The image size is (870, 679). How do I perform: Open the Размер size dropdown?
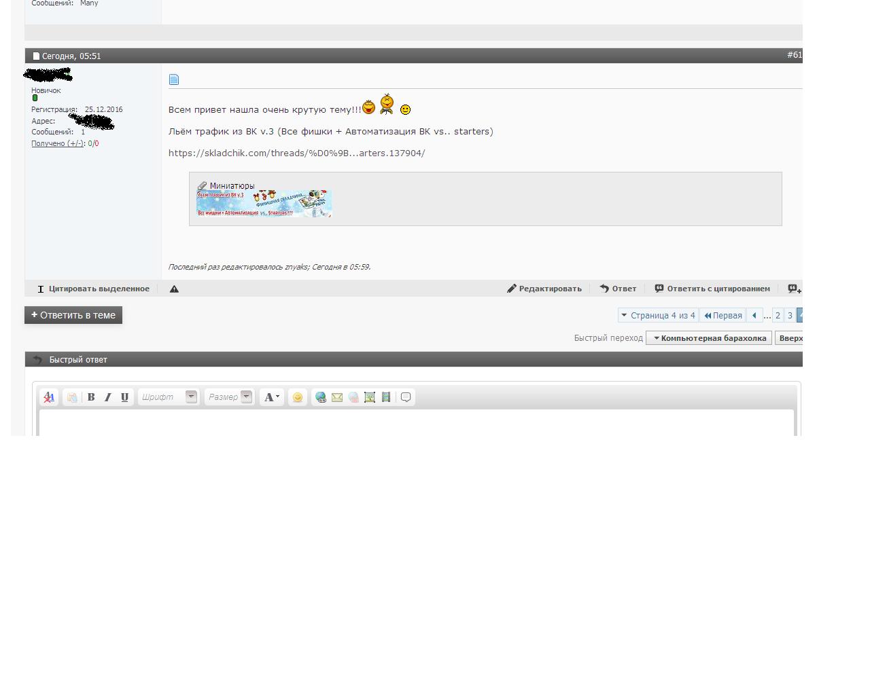click(x=229, y=397)
